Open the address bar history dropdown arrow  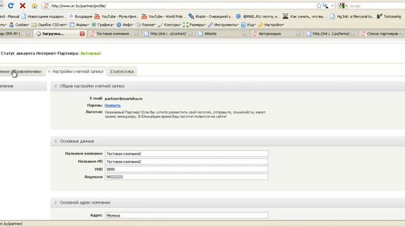pyautogui.click(x=332, y=6)
